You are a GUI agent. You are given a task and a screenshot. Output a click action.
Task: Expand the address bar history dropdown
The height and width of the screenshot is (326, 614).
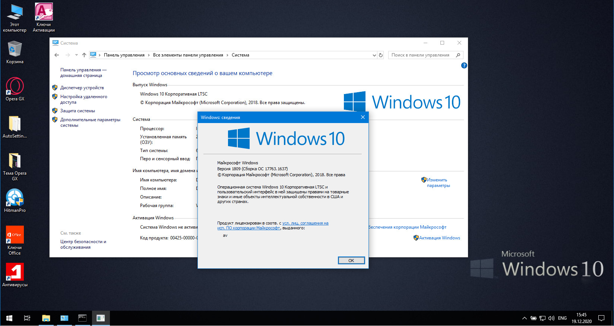pyautogui.click(x=374, y=55)
